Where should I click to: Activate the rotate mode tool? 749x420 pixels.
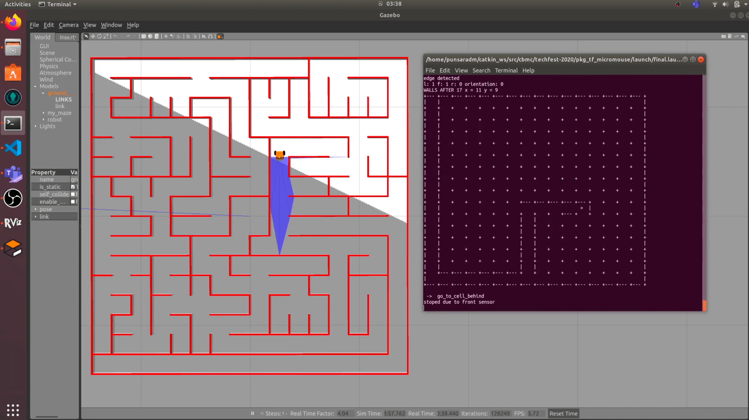[100, 36]
